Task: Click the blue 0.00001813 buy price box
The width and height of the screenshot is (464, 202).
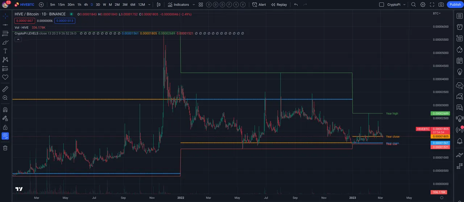Action: click(x=65, y=21)
